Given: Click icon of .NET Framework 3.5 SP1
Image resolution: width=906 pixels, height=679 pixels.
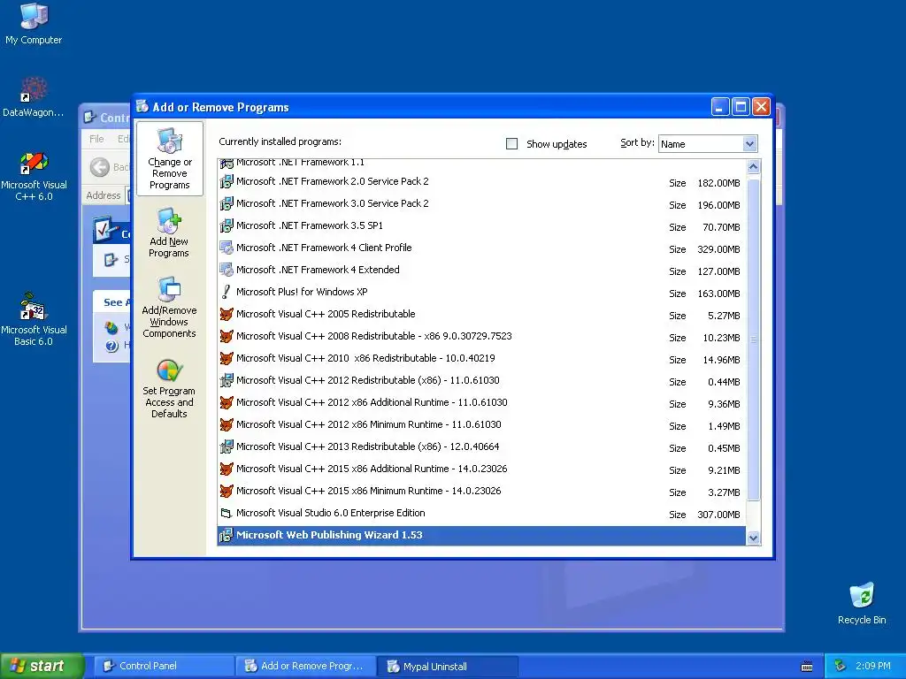Looking at the screenshot, I should tap(226, 225).
